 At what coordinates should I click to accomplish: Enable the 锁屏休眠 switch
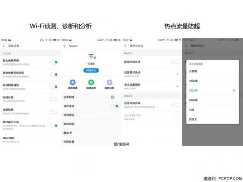point(54,111)
